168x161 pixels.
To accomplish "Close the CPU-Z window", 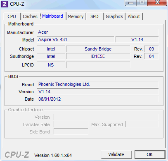I will (157, 3).
